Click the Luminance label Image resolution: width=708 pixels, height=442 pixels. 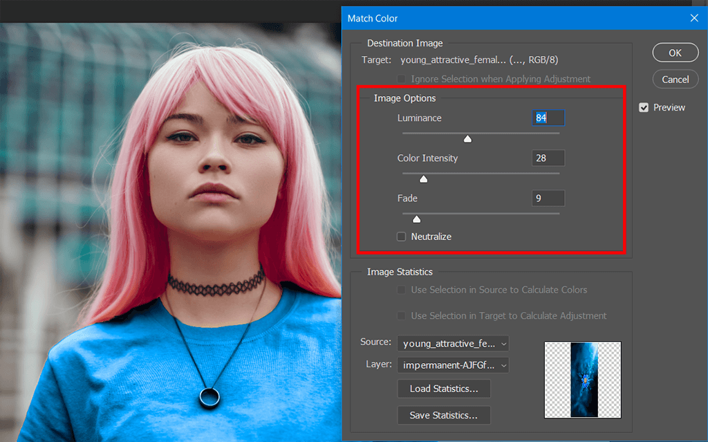coord(420,118)
